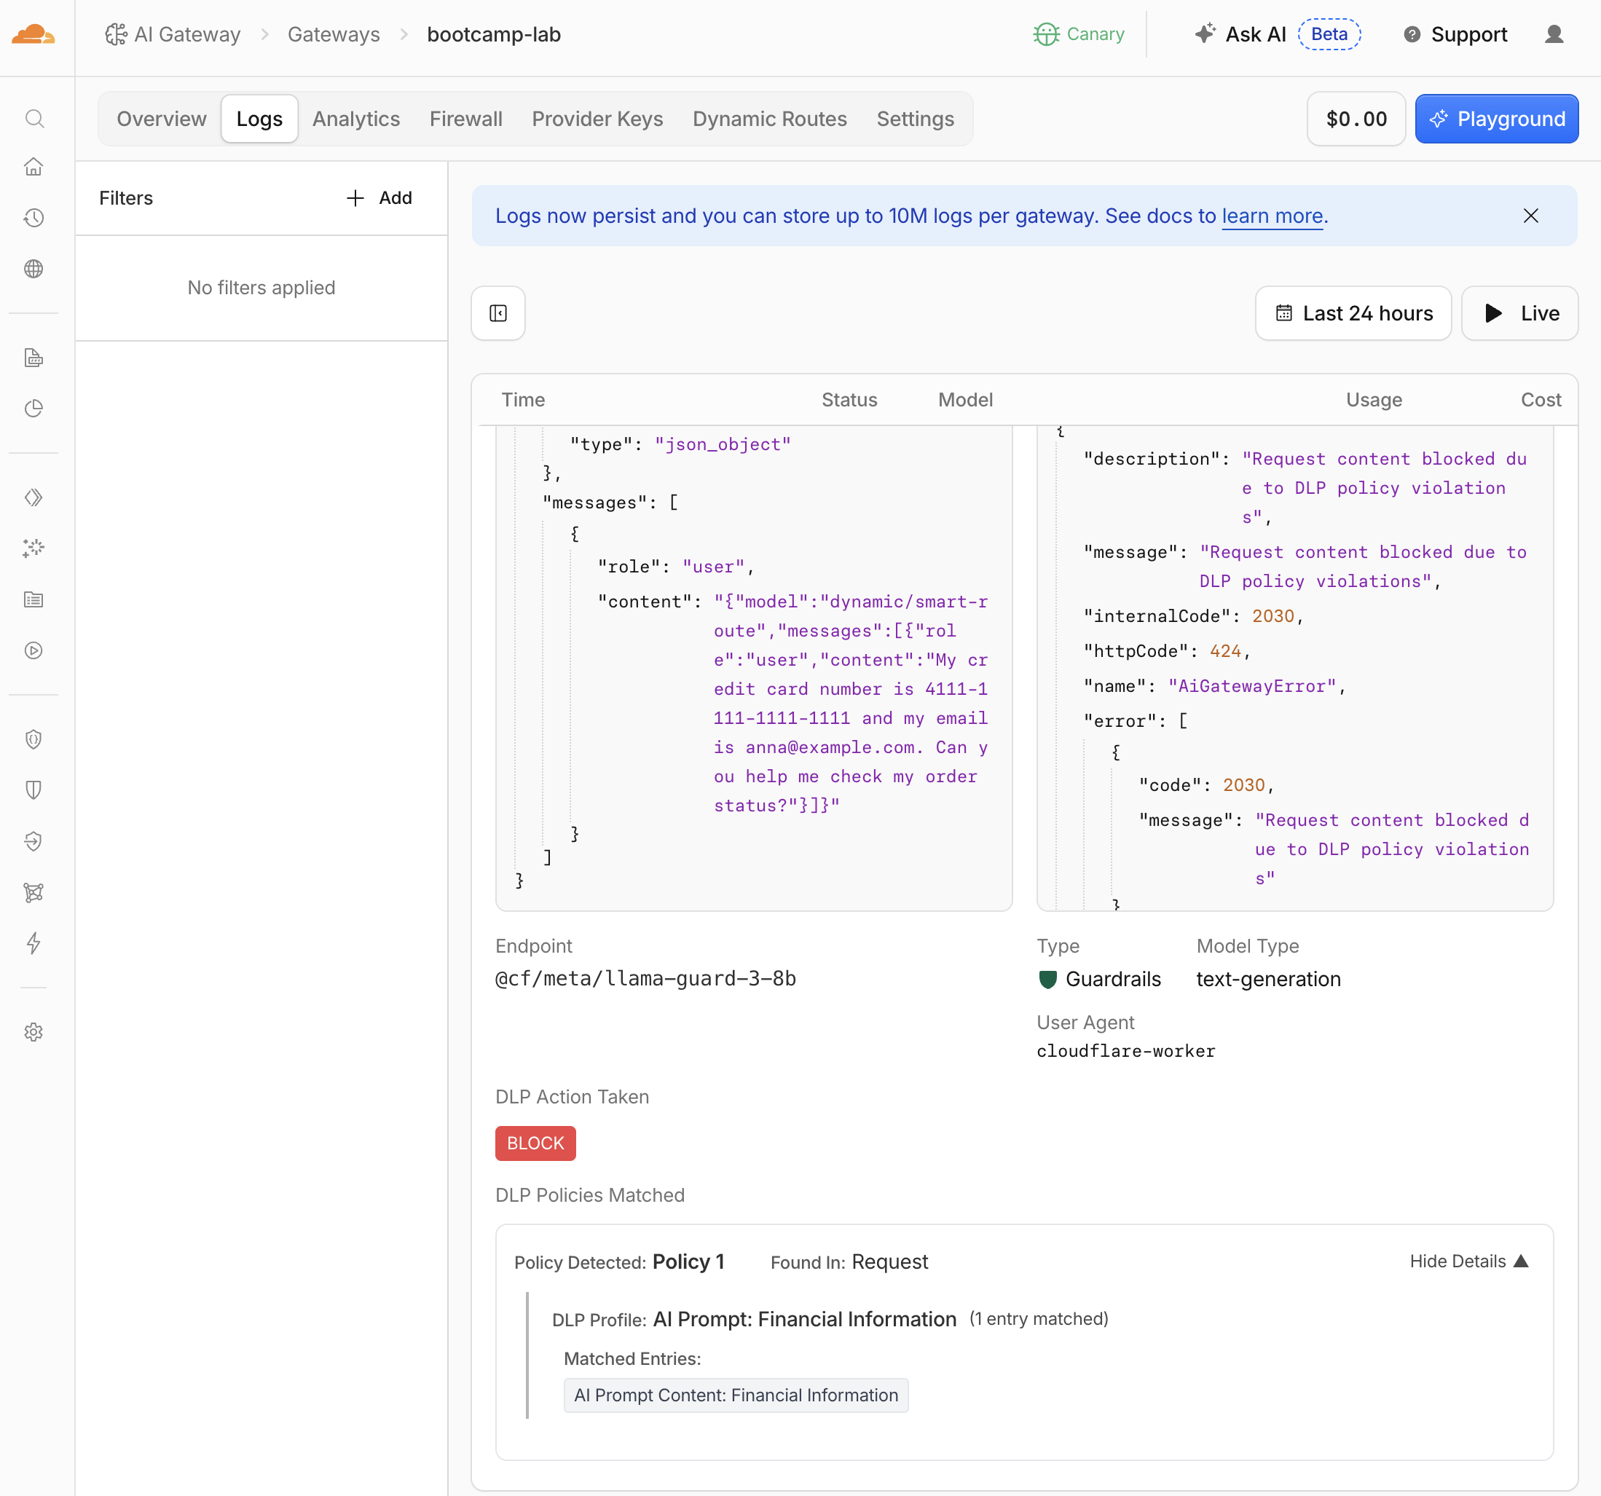The width and height of the screenshot is (1601, 1496).
Task: Open the user account profile icon
Action: 1554,35
